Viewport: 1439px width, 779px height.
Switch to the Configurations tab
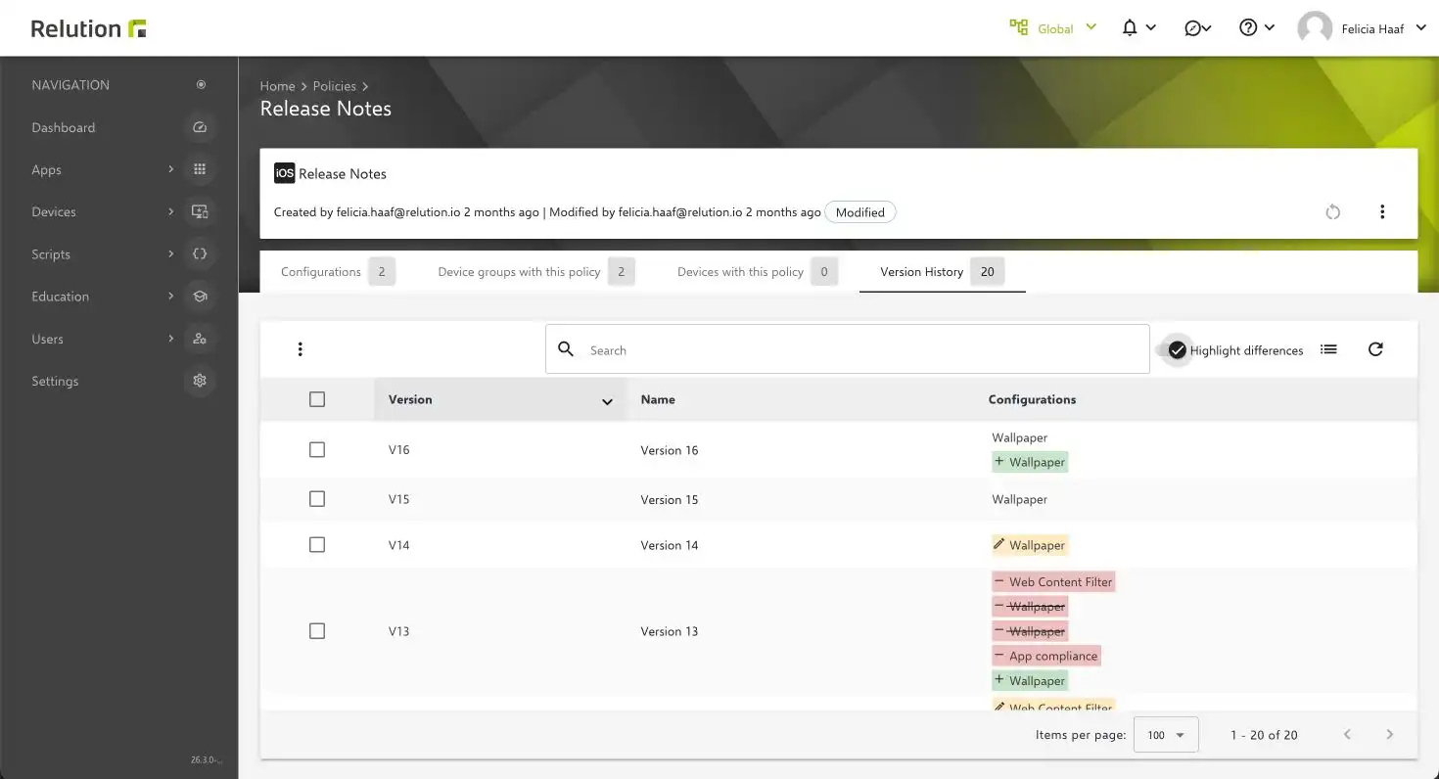point(338,272)
